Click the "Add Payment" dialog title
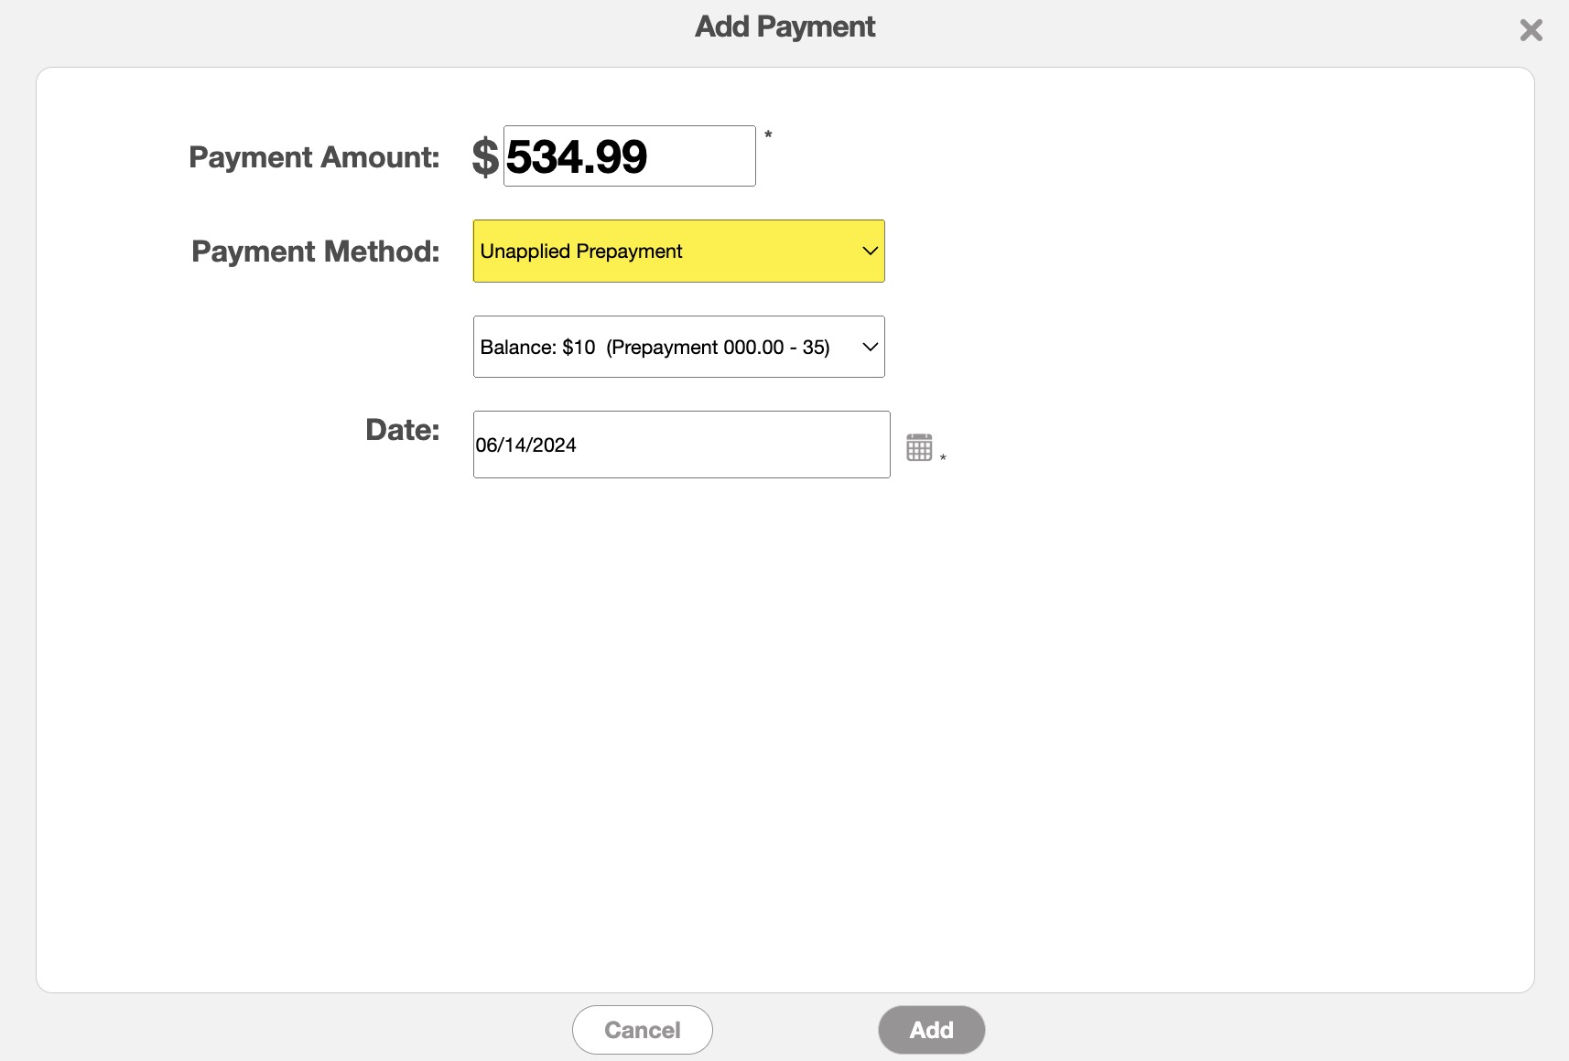The image size is (1569, 1061). [784, 27]
